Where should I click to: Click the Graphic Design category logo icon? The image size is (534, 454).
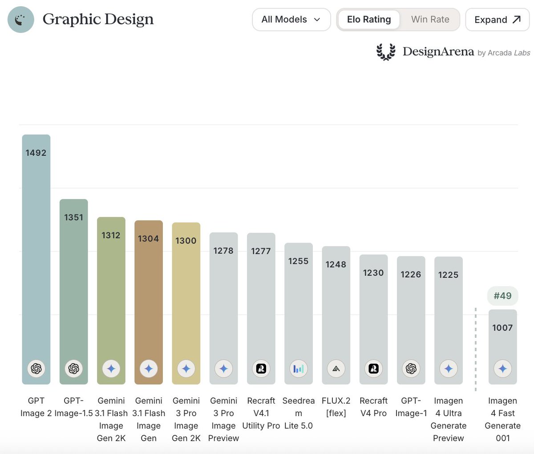tap(21, 20)
